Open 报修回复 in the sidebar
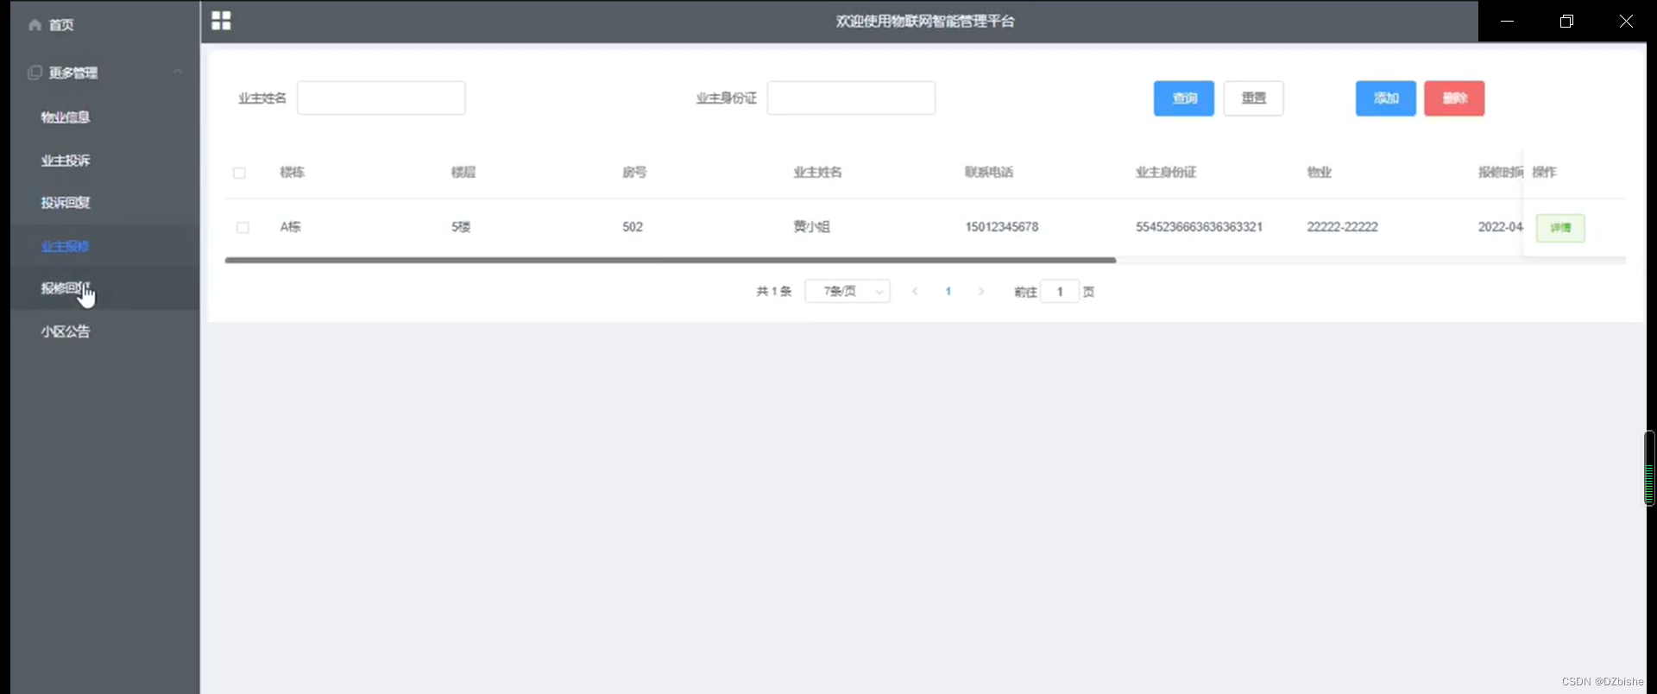 tap(66, 288)
